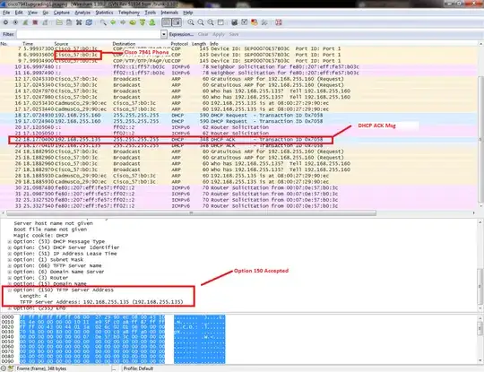The image size is (484, 372).
Task: Expand Option (54) DHCP Server Identifier
Action: click(10, 247)
